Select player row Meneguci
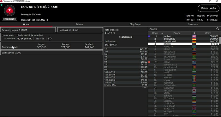The image size is (221, 117). coord(183,111)
